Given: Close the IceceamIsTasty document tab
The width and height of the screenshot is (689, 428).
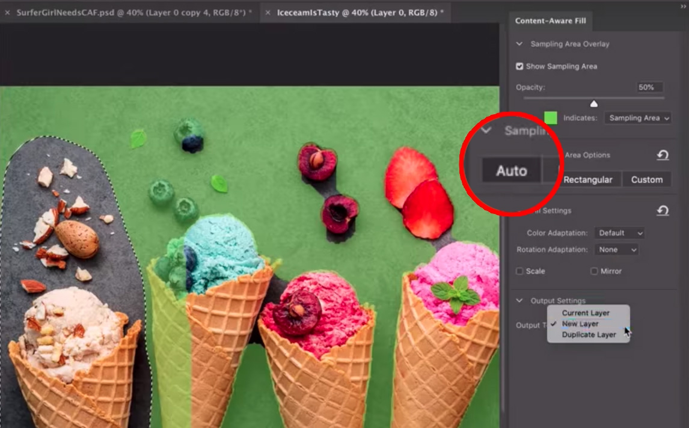Looking at the screenshot, I should 268,12.
